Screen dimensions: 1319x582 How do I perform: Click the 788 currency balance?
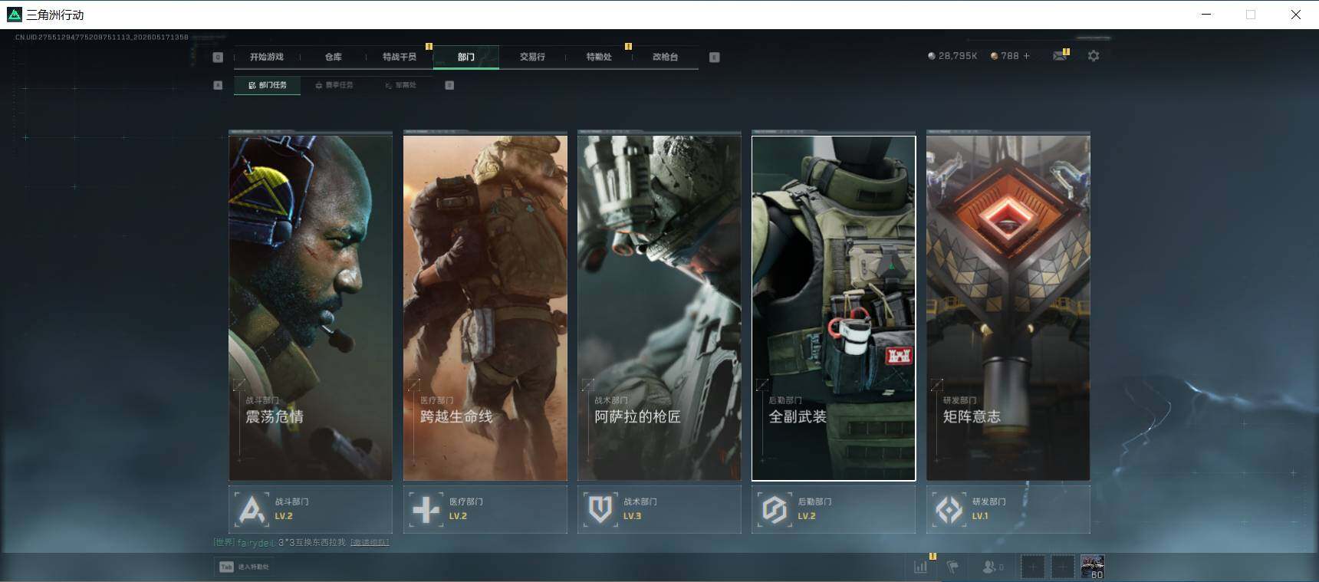[1005, 56]
